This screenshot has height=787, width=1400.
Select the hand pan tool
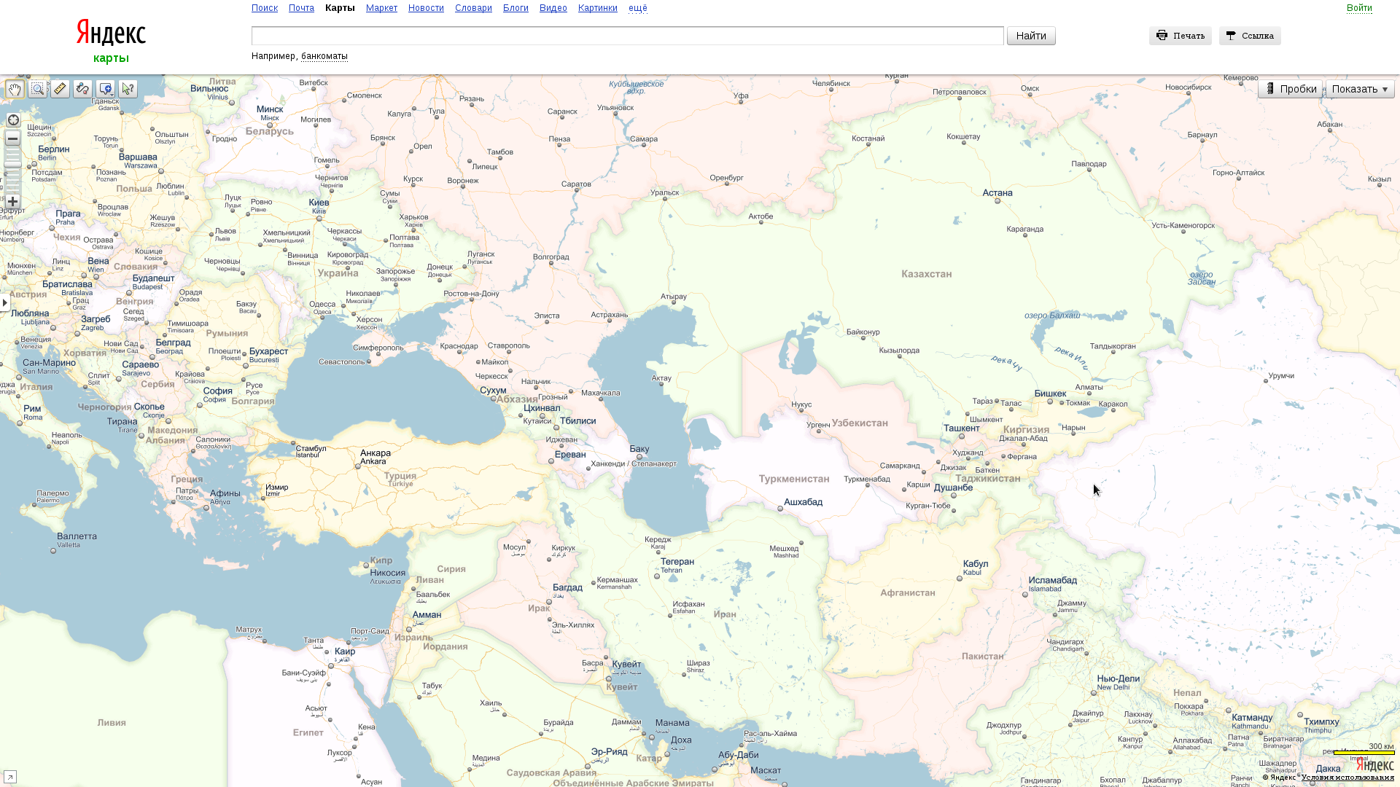[15, 89]
